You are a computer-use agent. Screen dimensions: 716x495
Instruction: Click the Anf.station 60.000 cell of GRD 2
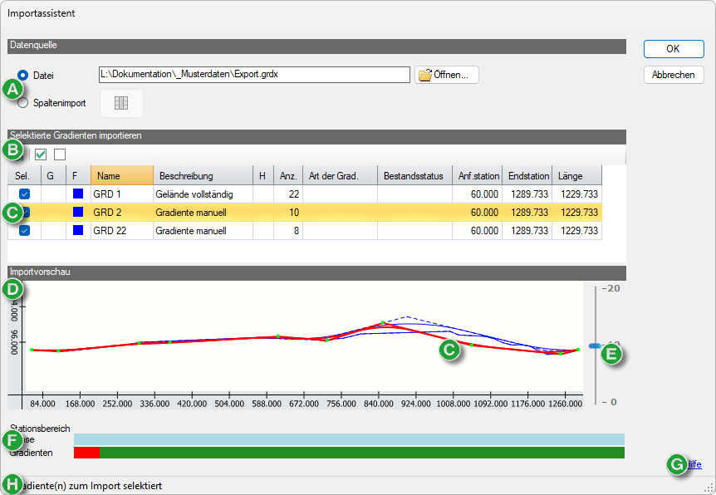click(477, 213)
